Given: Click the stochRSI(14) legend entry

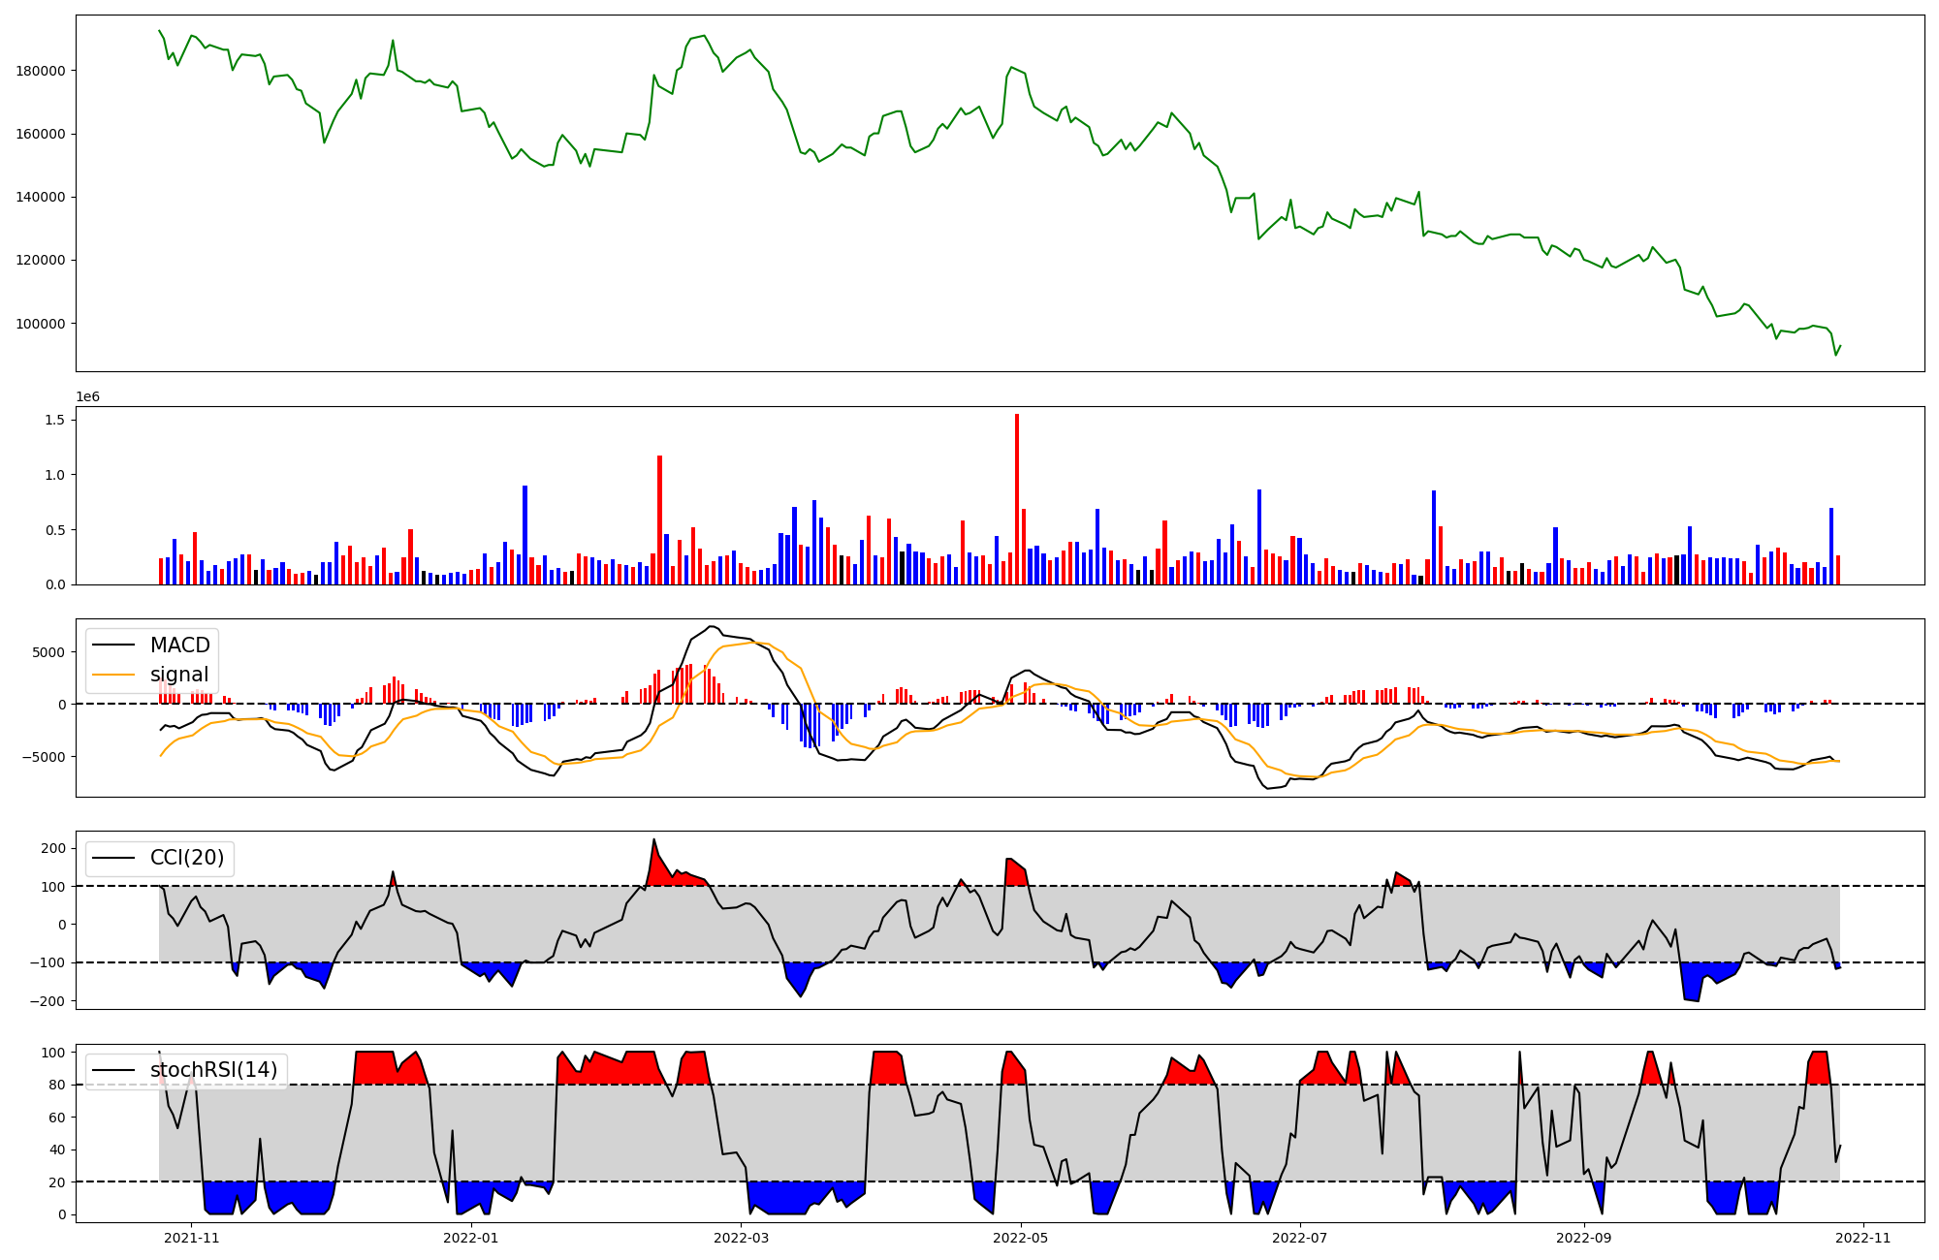Looking at the screenshot, I should point(213,1070).
